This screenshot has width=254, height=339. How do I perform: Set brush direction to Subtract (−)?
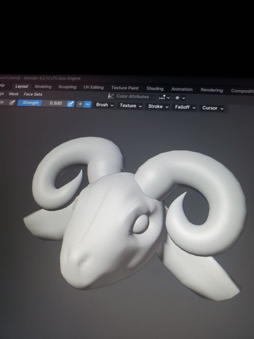(88, 104)
